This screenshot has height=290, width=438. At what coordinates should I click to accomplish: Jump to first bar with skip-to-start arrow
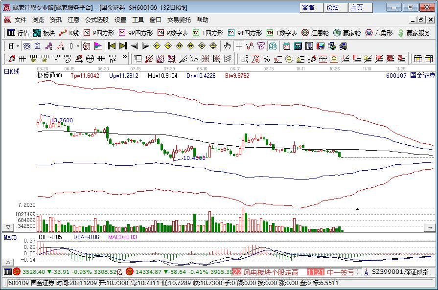(112, 46)
